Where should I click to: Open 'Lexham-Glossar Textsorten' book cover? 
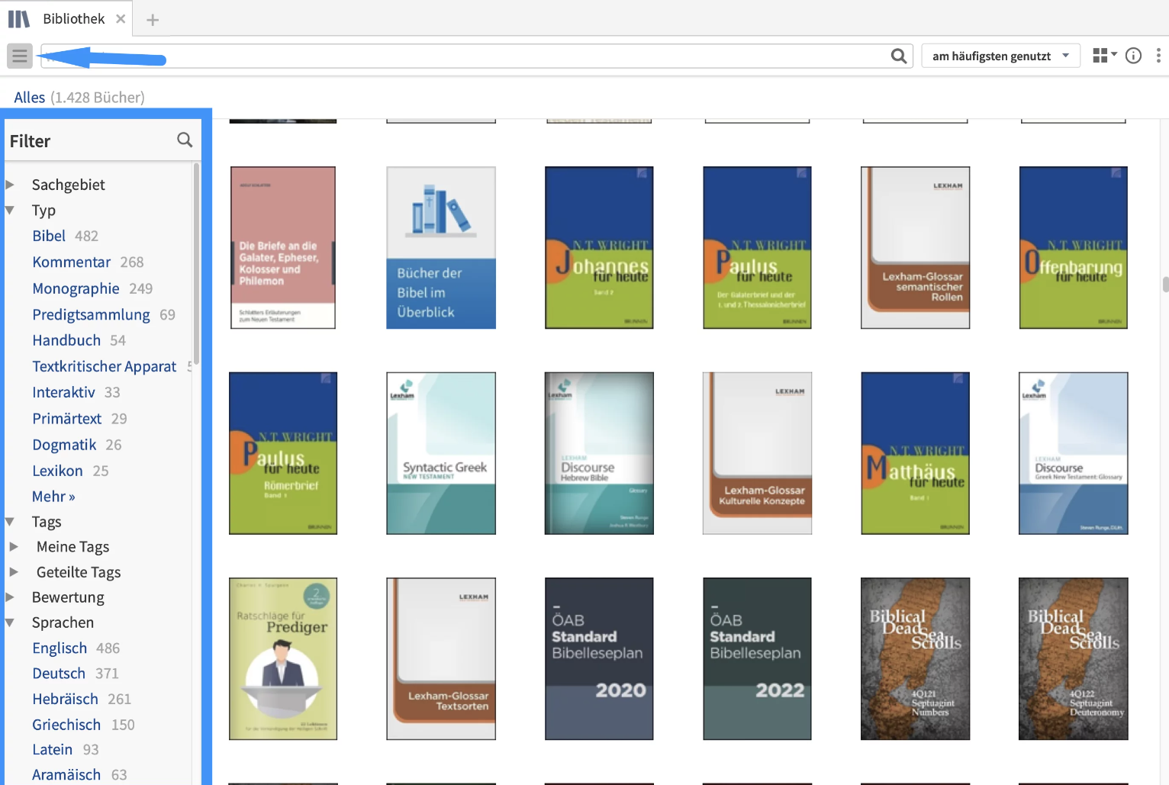[x=441, y=659]
